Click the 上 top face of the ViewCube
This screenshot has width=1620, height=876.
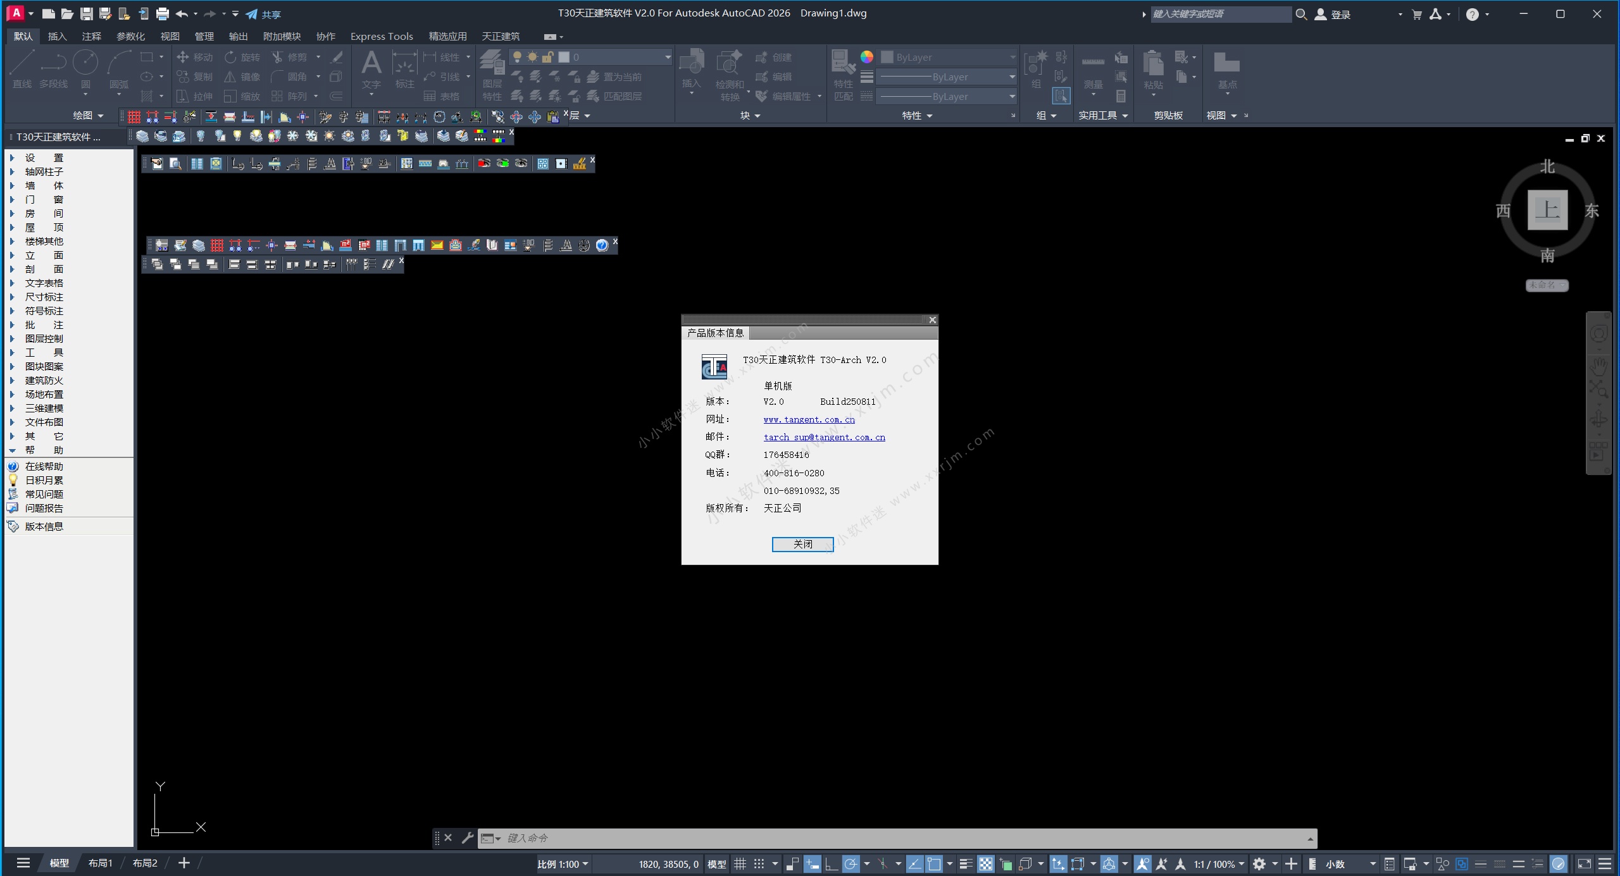click(1547, 210)
